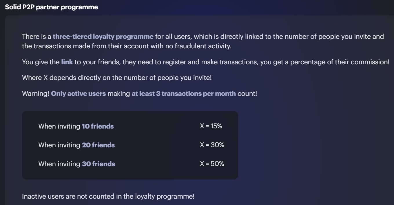Select the "30 friends" tier label
Screen dimensions: 394x205
tap(98, 164)
